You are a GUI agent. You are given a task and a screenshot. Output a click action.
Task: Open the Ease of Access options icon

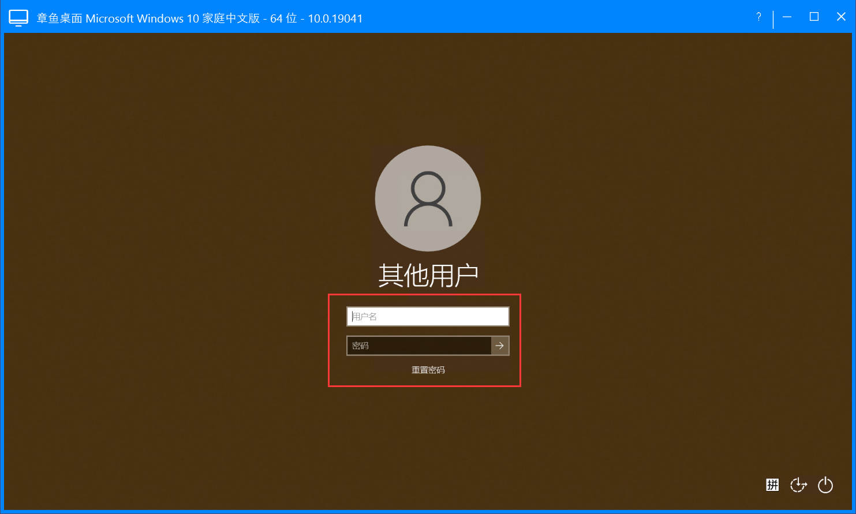click(x=798, y=485)
